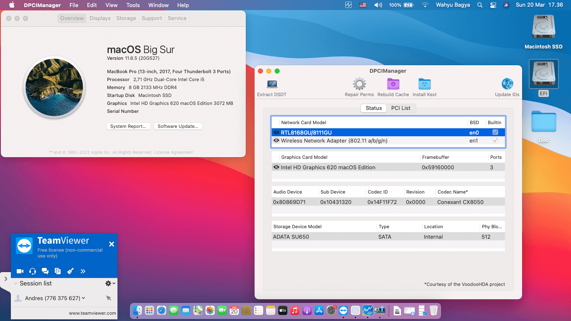Click the Update IDs globe icon

pos(507,84)
